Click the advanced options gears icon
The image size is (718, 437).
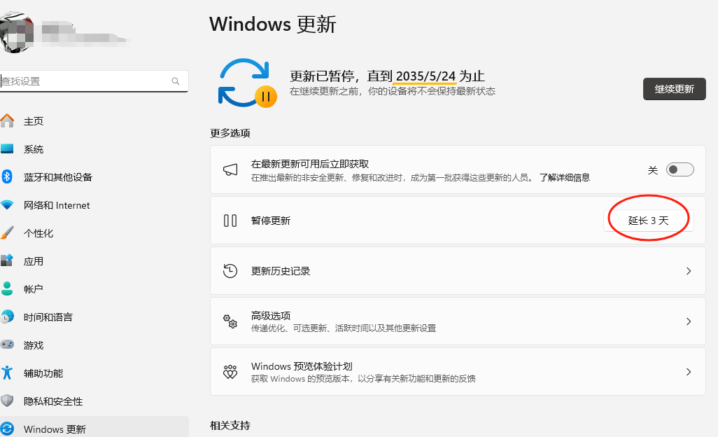tap(230, 321)
